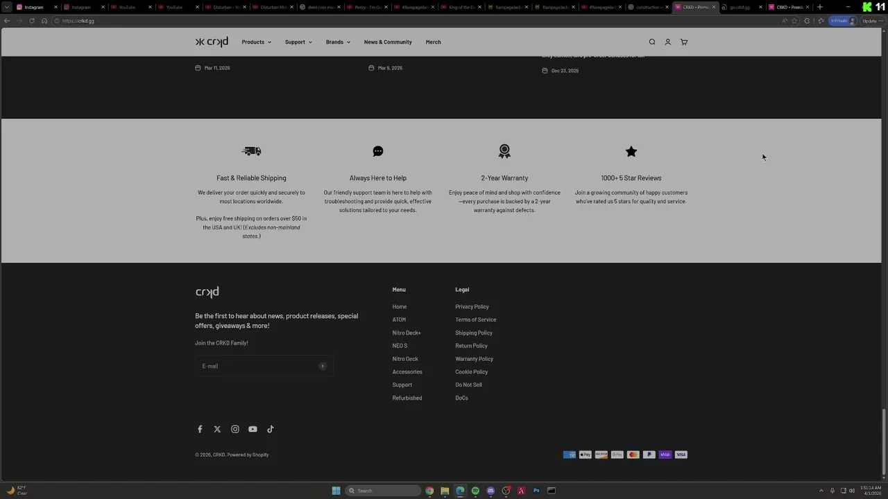The height and width of the screenshot is (499, 888).
Task: Open CRKD's TikTok icon in footer
Action: (271, 429)
